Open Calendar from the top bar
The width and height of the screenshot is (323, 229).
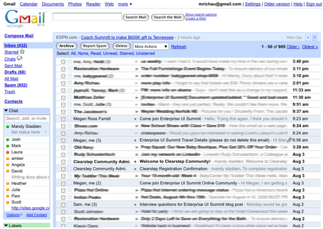[28, 4]
